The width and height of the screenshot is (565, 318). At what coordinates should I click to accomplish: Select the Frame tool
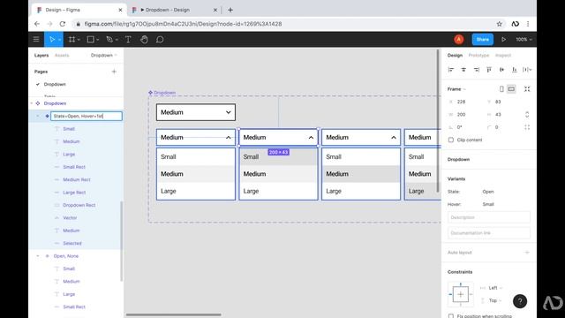(72, 39)
